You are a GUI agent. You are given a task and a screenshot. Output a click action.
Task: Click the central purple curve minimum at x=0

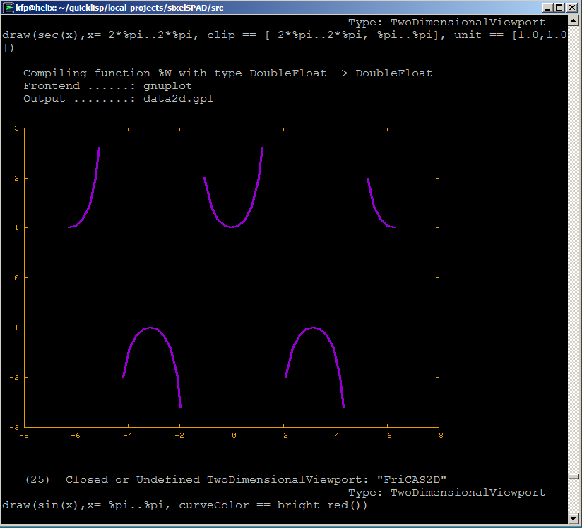(232, 227)
